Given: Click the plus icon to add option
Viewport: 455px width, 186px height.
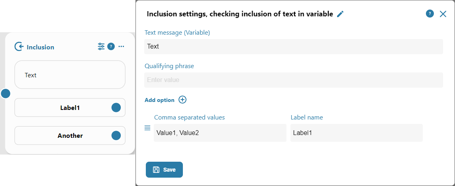Looking at the screenshot, I should point(182,100).
